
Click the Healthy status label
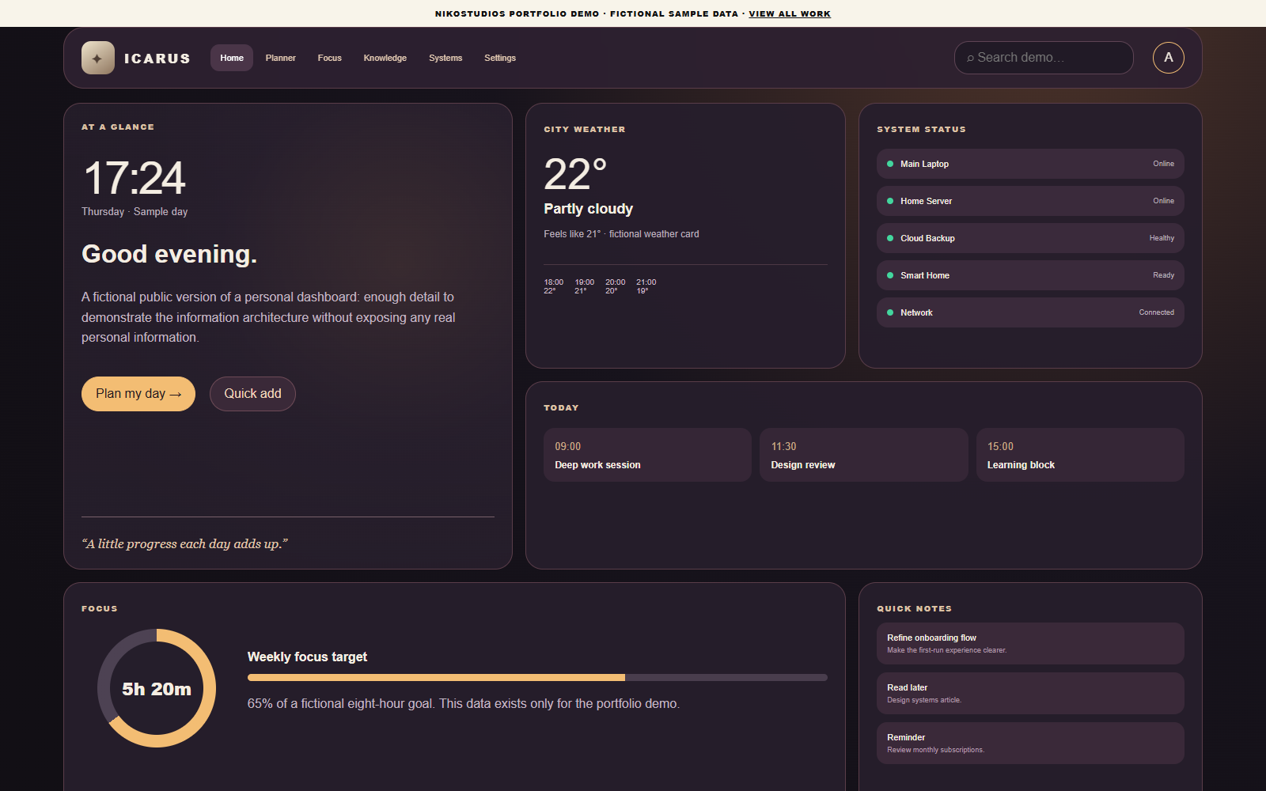click(x=1162, y=238)
